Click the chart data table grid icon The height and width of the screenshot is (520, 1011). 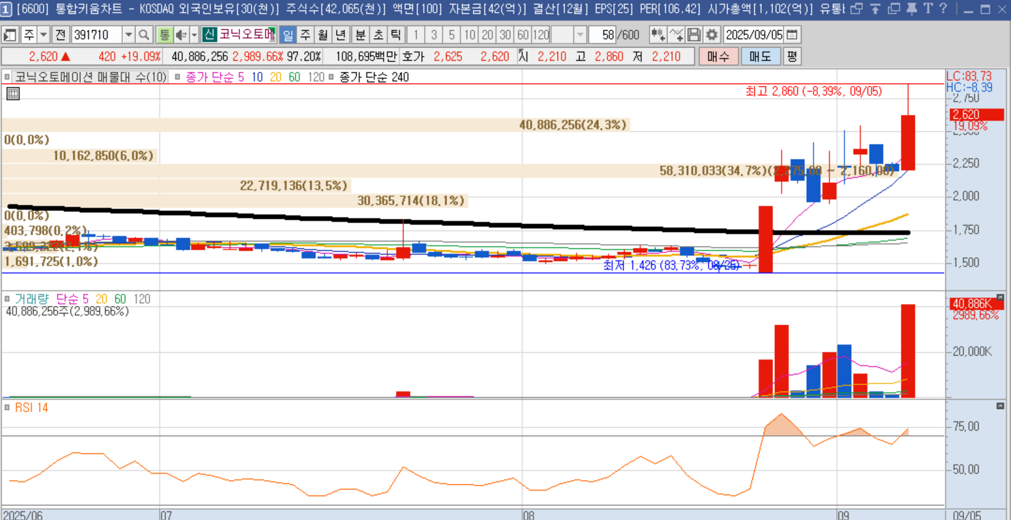[13, 94]
